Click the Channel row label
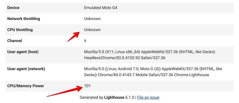The width and height of the screenshot is (239, 103). coord(15,41)
